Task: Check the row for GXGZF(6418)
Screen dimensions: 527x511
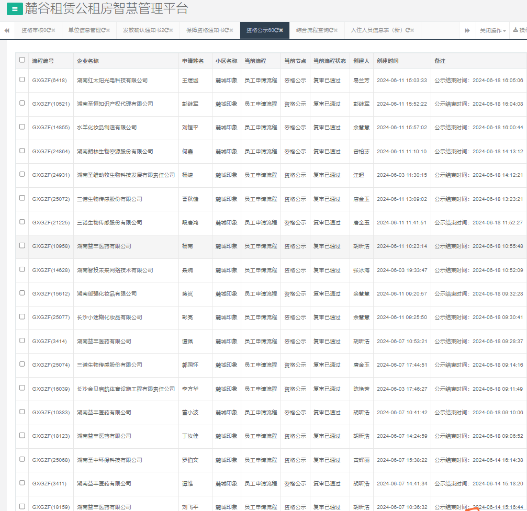Action: pos(22,80)
